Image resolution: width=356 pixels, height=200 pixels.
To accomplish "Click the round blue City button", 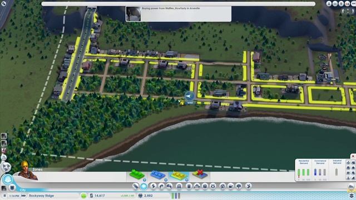I will [7, 179].
